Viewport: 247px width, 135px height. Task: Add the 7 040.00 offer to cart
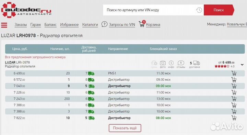(x=234, y=86)
